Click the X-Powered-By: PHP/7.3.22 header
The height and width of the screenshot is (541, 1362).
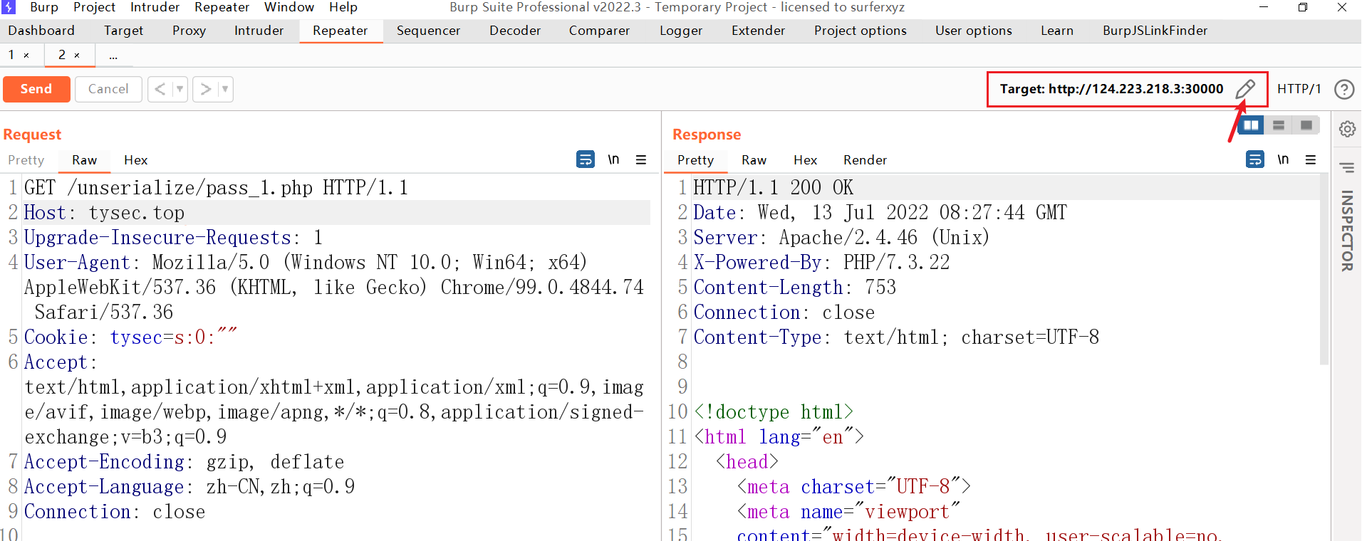[821, 263]
